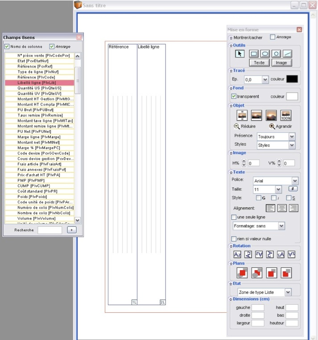
Task: Collapse the Rotation section
Action: (231, 246)
